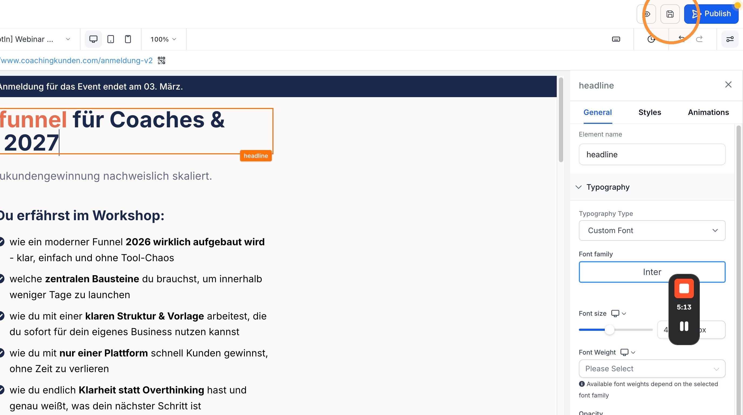Save the page with the disk icon
This screenshot has height=415, width=743.
click(x=670, y=14)
